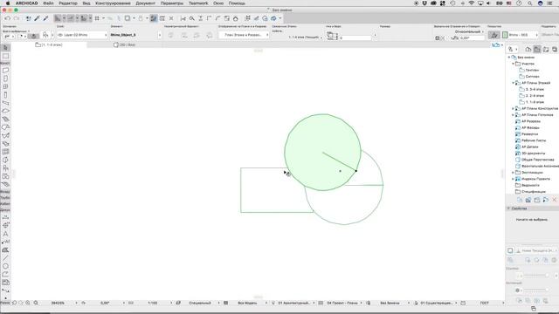
Task: Toggle the text style Ar button in info box
Action: pyautogui.click(x=493, y=35)
